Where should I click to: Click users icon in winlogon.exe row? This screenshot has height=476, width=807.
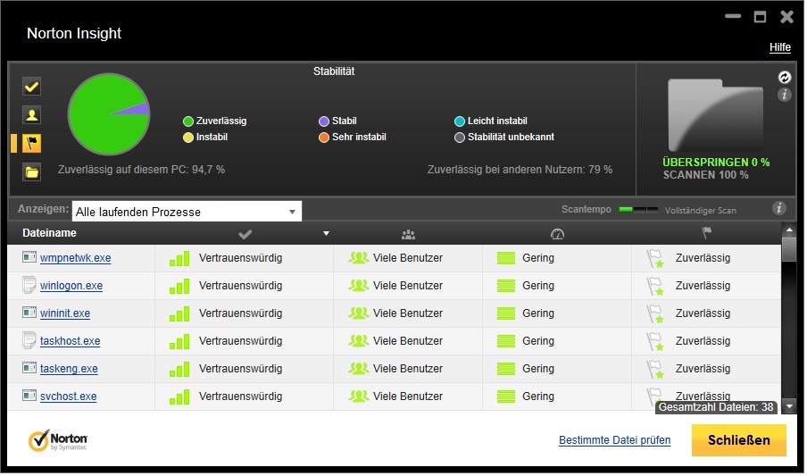tap(359, 286)
